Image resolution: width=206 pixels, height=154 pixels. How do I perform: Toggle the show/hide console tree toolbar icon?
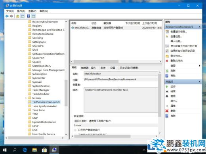[23, 16]
